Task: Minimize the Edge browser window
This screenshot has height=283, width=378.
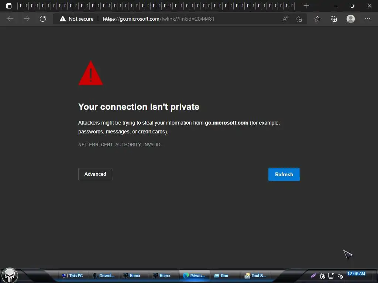Action: pos(335,6)
